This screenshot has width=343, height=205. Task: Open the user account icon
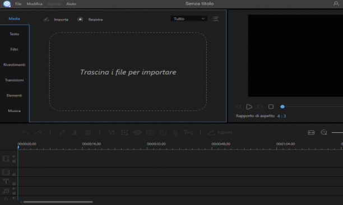pyautogui.click(x=336, y=3)
